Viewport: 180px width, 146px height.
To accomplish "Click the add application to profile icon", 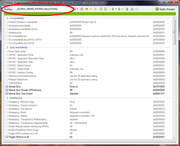I will pyautogui.click(x=101, y=9).
